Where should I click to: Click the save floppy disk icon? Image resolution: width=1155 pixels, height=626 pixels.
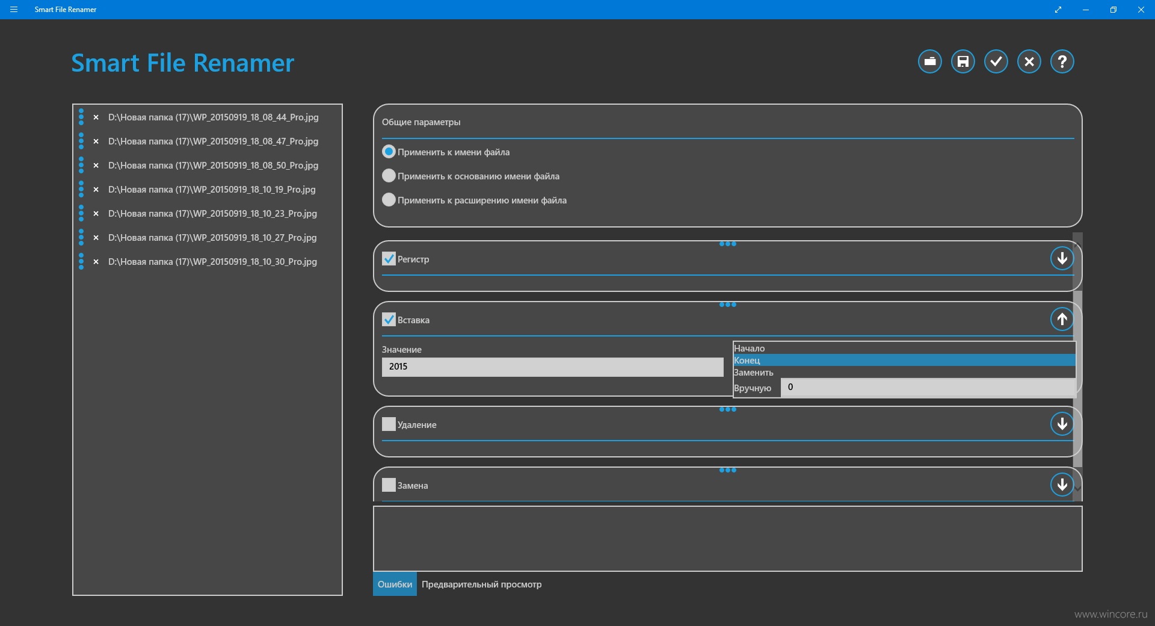963,61
